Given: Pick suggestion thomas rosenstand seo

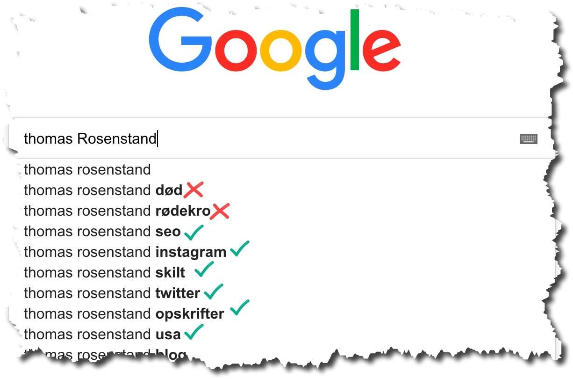Looking at the screenshot, I should click(102, 232).
